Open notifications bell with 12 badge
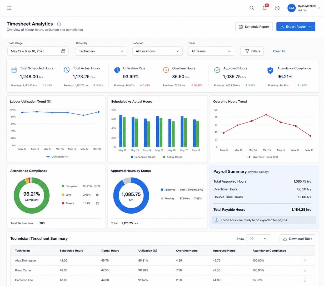Image resolution: width=324 pixels, height=286 pixels. pyautogui.click(x=265, y=8)
